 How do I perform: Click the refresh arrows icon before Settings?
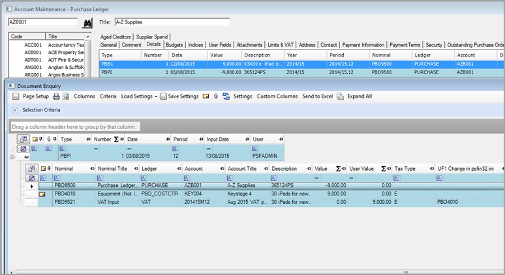point(226,96)
